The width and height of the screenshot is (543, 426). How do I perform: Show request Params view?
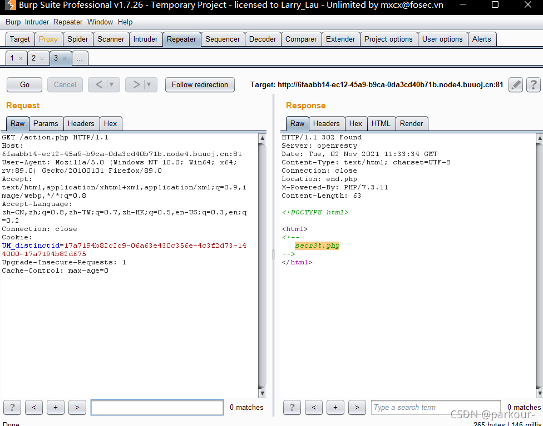(46, 123)
